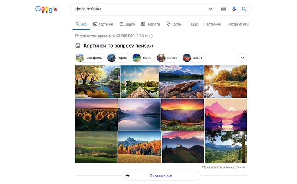
Task: Expand more filter chips with the chevron
Action: pos(242,58)
